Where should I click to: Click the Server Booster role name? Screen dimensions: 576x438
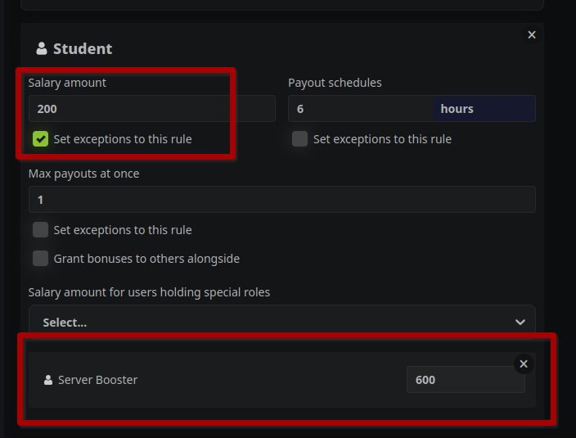pyautogui.click(x=97, y=380)
